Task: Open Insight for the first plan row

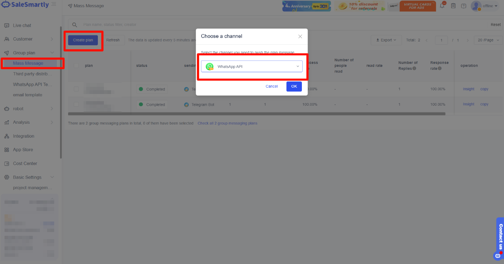Action: tap(469, 89)
